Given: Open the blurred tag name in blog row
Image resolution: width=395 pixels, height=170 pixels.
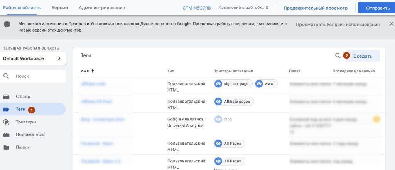Looking at the screenshot, I should click(103, 120).
